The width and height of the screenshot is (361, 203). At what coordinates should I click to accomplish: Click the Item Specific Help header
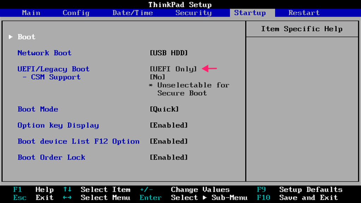tap(302, 29)
